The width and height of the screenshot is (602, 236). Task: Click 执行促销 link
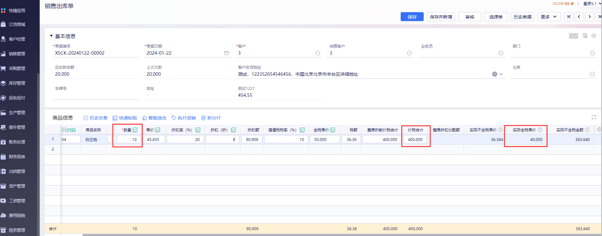[184, 118]
